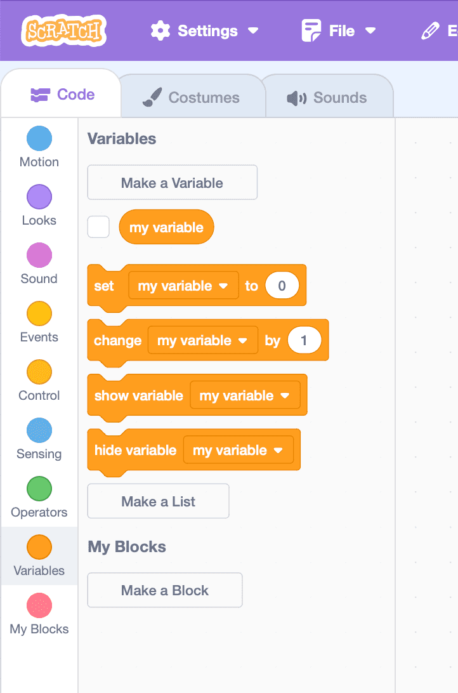Open variable dropdown in show variable block

pos(245,396)
